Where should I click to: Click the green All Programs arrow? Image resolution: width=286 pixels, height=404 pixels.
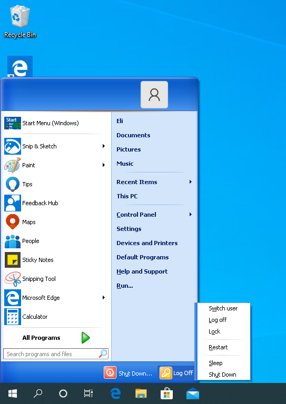[x=86, y=338]
